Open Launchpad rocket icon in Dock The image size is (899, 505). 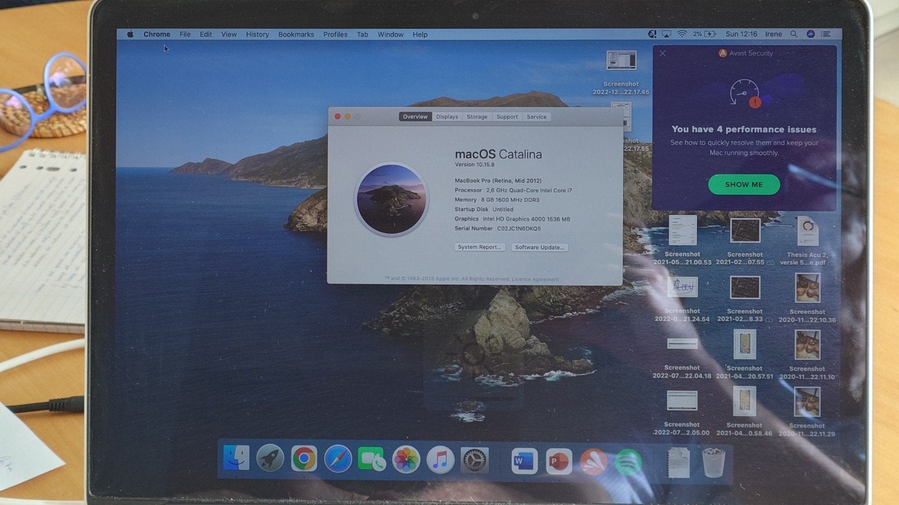[270, 459]
